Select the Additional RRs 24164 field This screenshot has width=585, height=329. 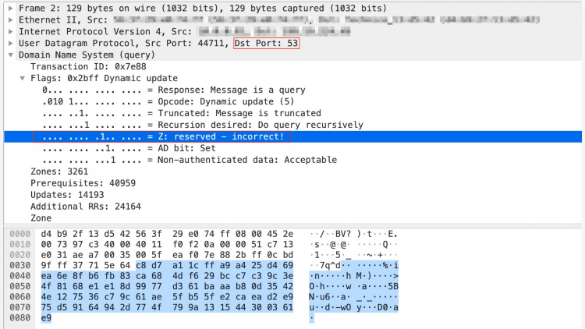[86, 207]
